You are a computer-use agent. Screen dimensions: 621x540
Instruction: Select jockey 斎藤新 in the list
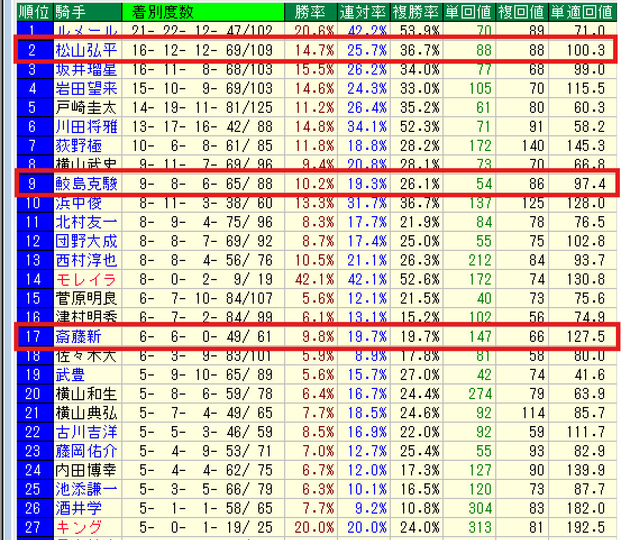(79, 336)
